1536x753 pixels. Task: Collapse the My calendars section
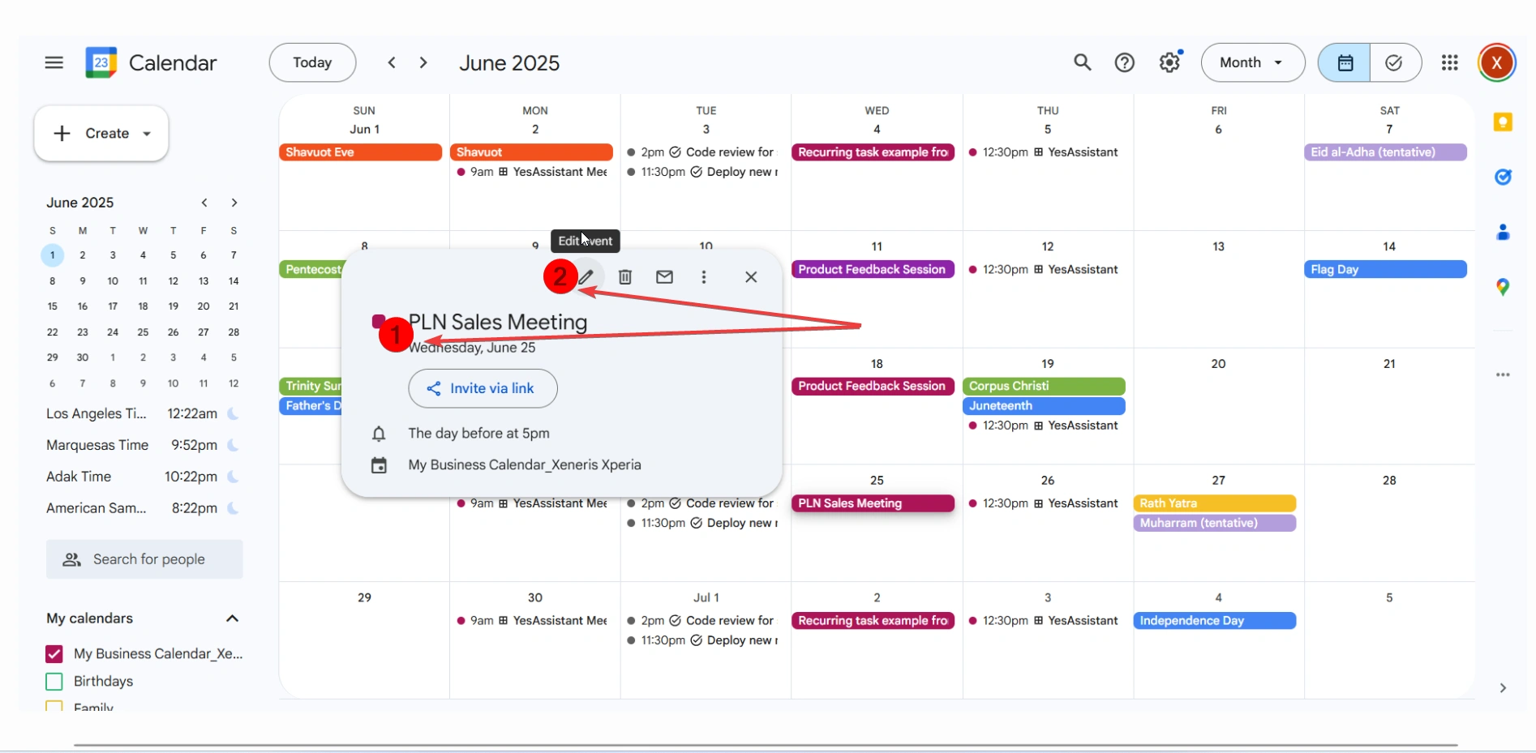232,618
